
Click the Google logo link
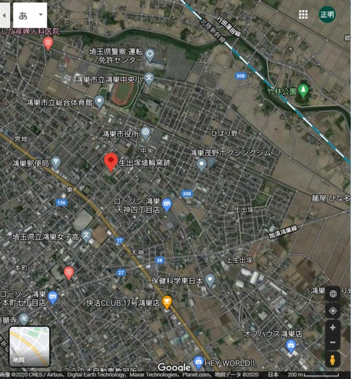tap(174, 367)
